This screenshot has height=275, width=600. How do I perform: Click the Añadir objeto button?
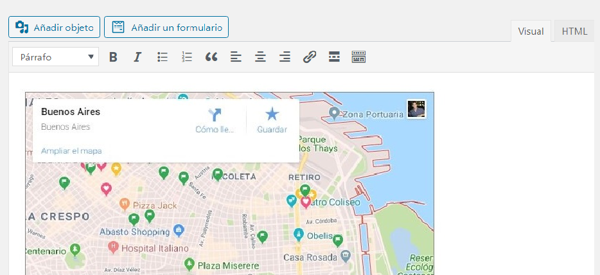tap(54, 27)
